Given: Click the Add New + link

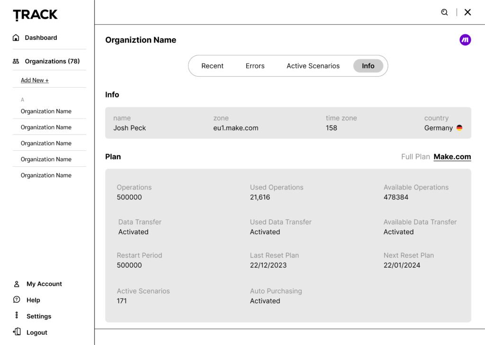Looking at the screenshot, I should 35,80.
